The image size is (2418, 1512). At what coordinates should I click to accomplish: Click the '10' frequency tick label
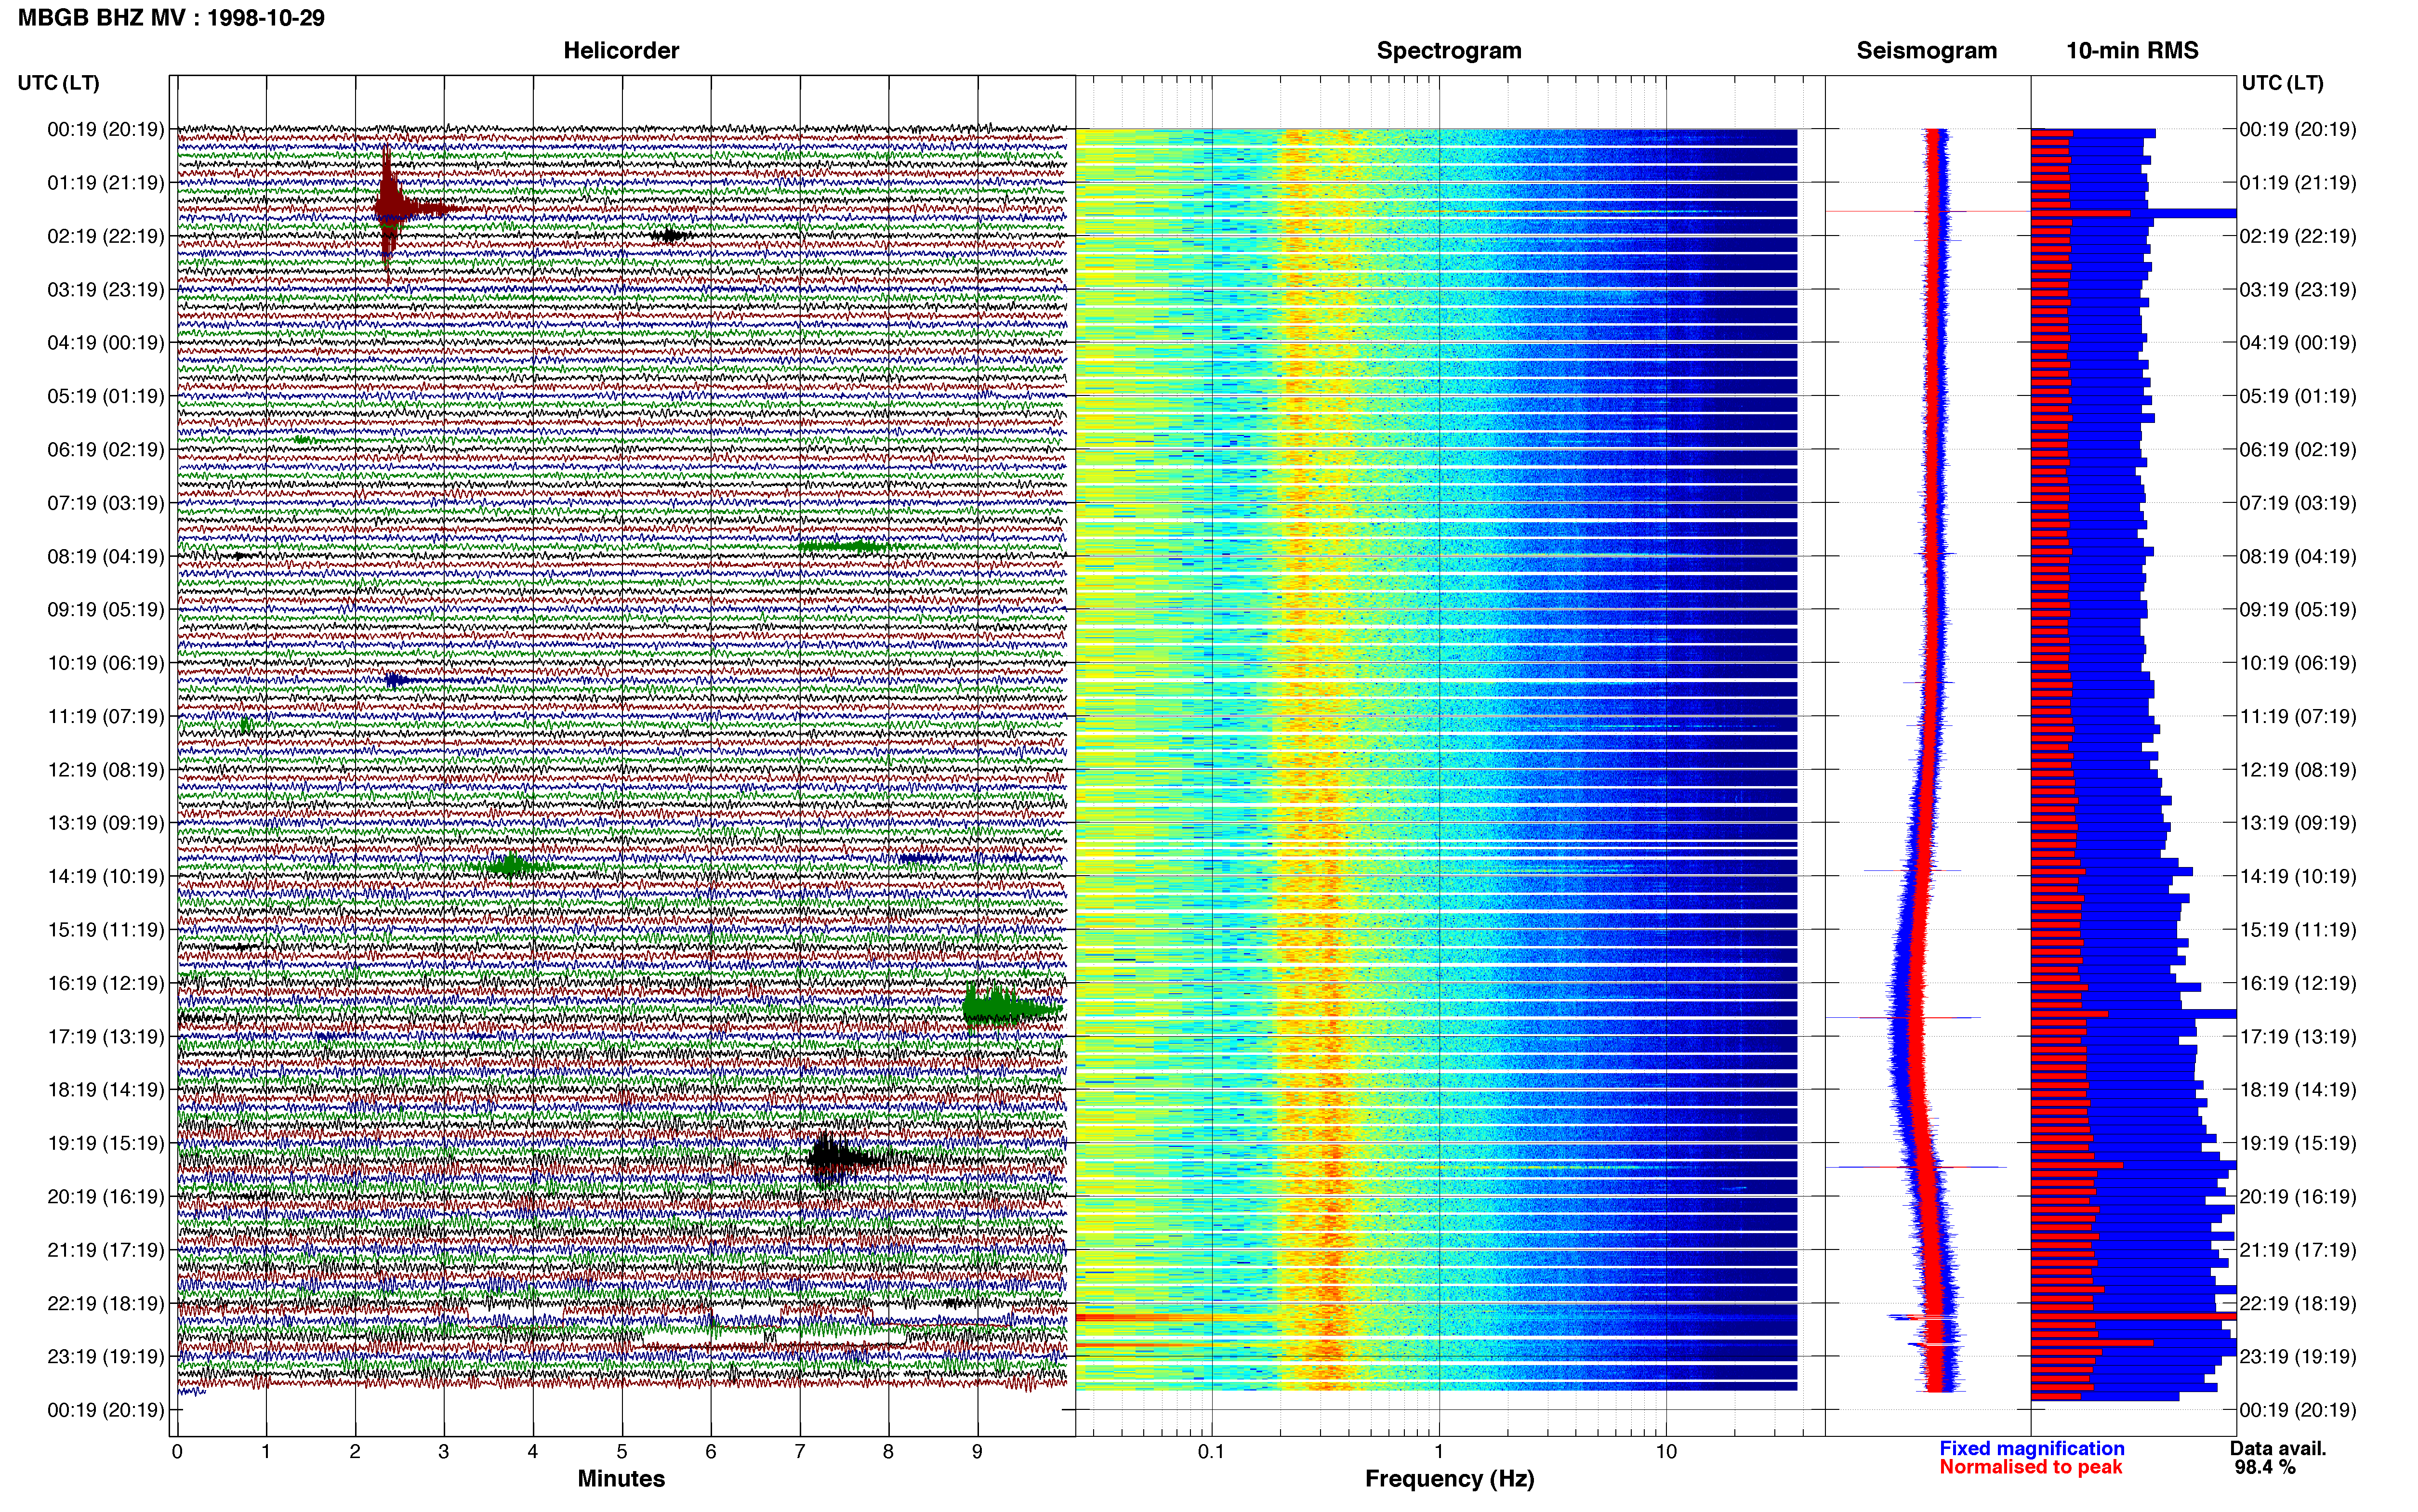tap(1666, 1451)
